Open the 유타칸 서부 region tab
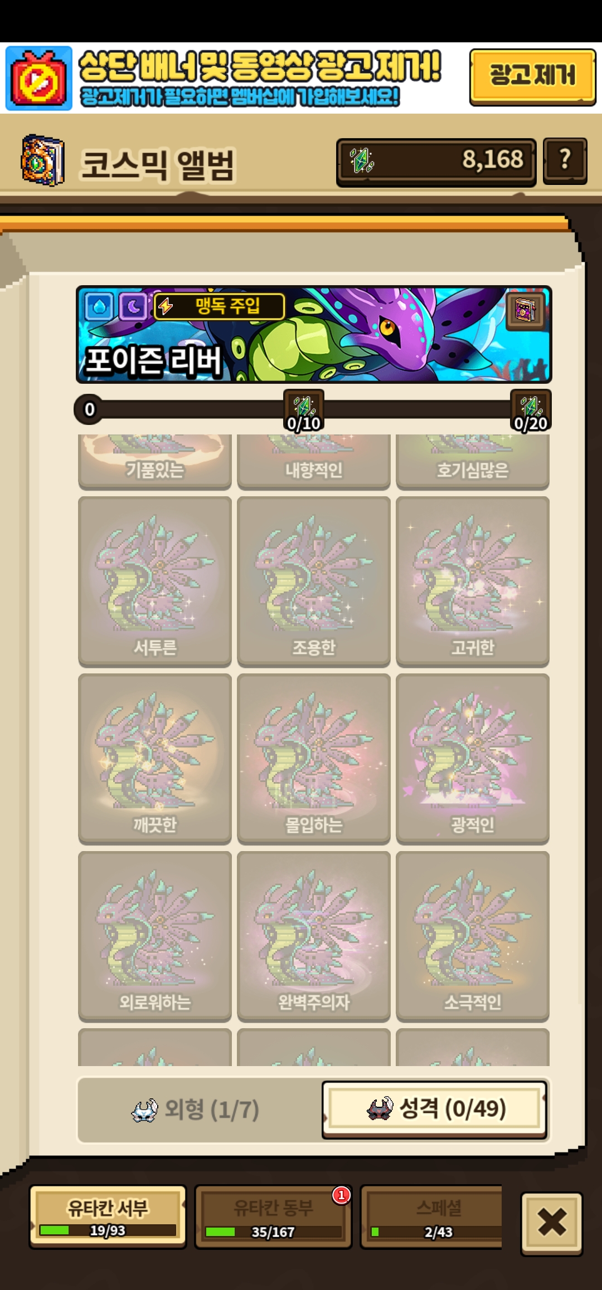602x1290 pixels. click(108, 1216)
